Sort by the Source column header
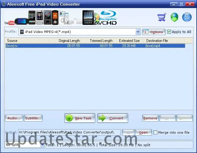The width and height of the screenshot is (197, 153). coord(26,41)
